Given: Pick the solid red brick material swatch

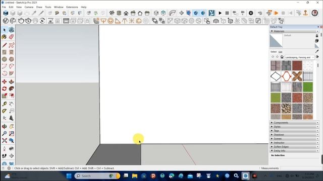Looking at the screenshot, I should [x=297, y=65].
